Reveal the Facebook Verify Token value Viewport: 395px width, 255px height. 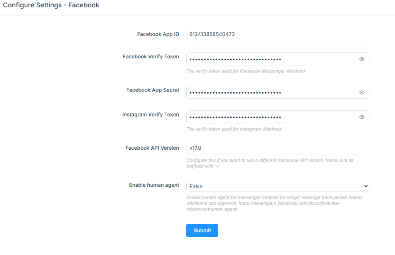pyautogui.click(x=362, y=59)
